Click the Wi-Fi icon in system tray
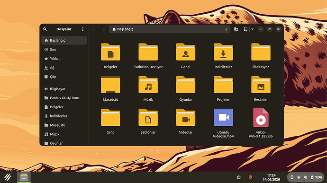 coord(299,177)
